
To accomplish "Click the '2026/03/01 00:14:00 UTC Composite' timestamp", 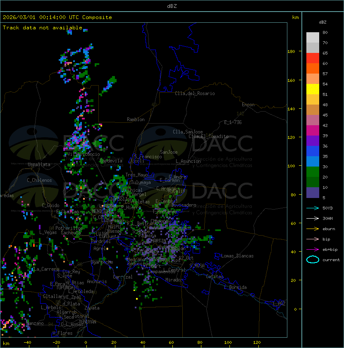I will [57, 17].
